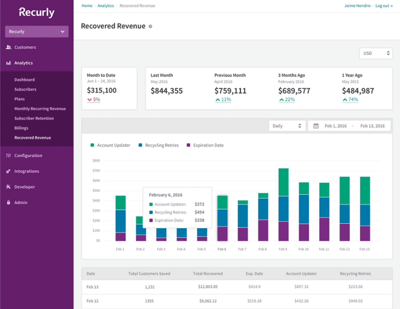
Task: Toggle Account Updater legend green swatch
Action: (92, 145)
